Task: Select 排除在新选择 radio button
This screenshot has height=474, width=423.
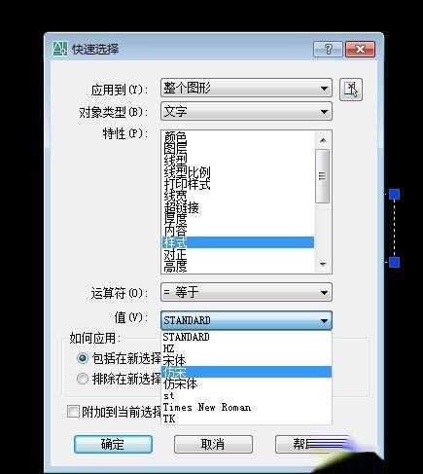Action: pyautogui.click(x=83, y=379)
